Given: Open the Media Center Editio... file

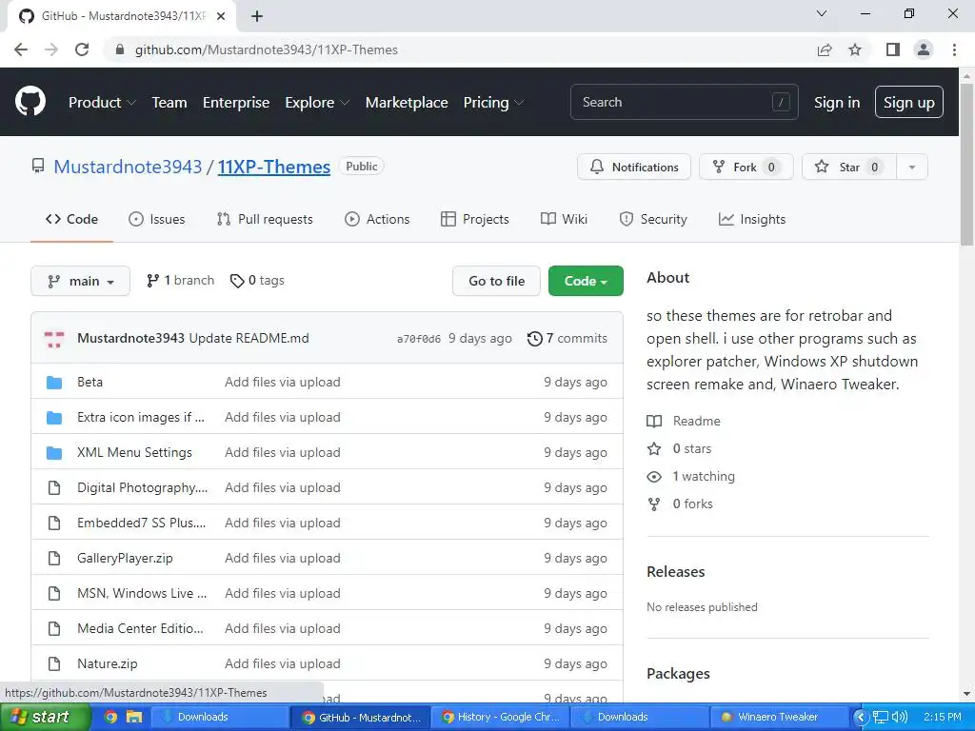Looking at the screenshot, I should tap(140, 628).
